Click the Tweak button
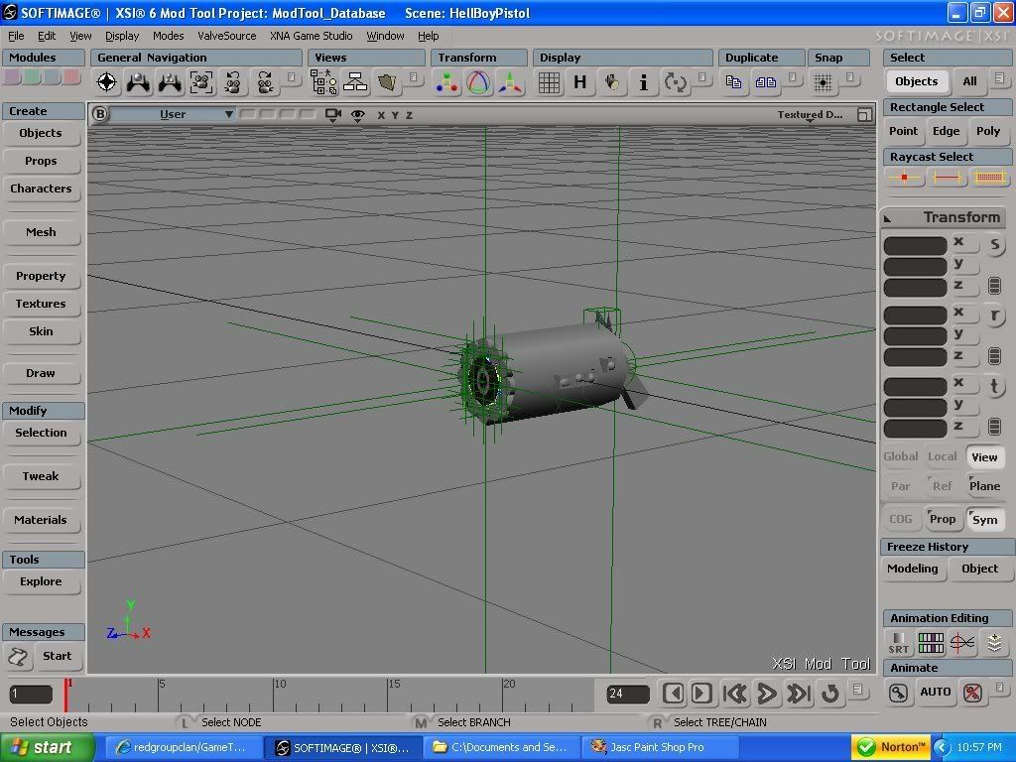This screenshot has height=762, width=1016. [41, 476]
